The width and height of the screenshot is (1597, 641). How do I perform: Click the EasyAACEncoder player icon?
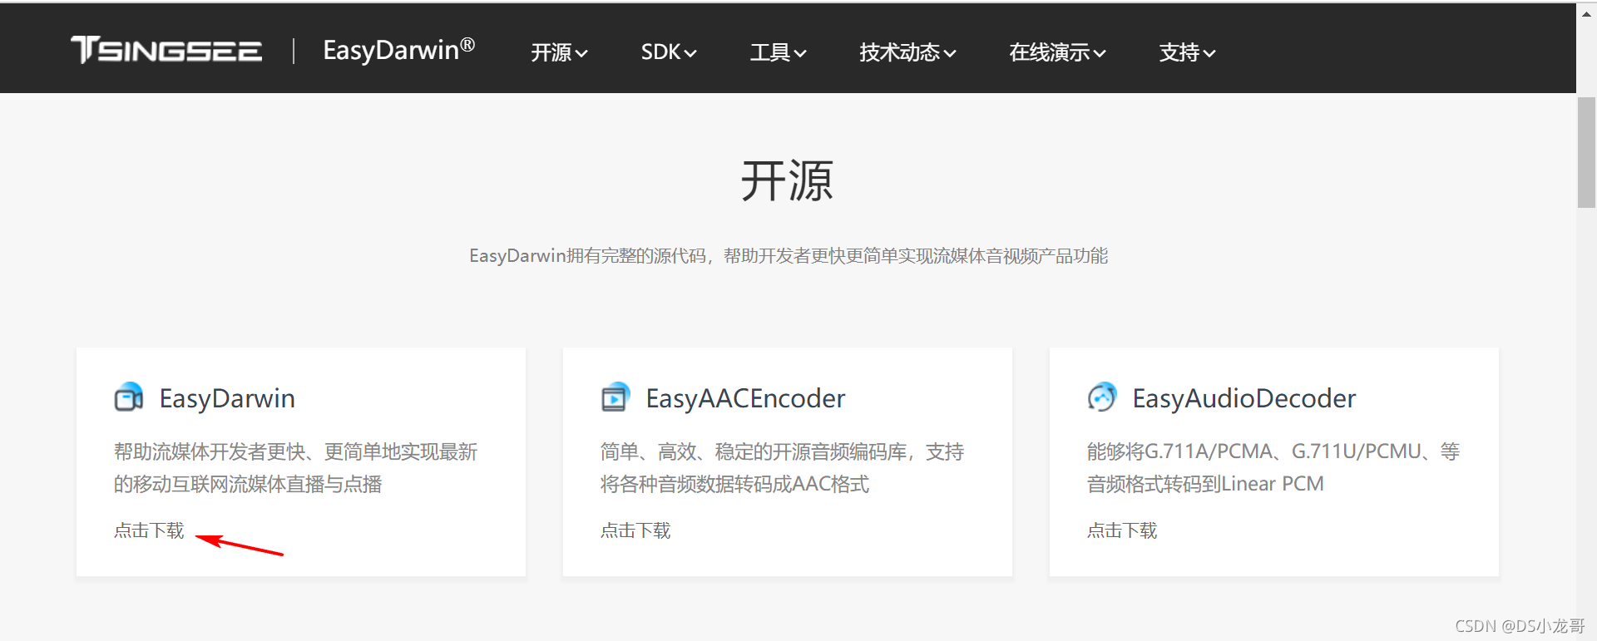(616, 397)
